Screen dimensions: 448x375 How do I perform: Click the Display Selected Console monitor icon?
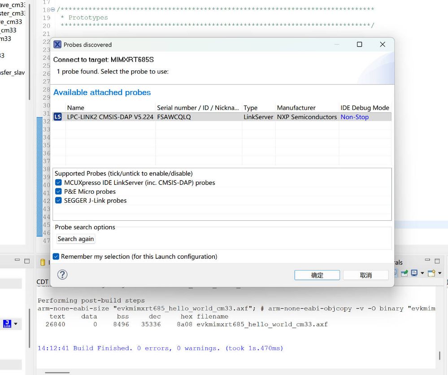click(414, 273)
